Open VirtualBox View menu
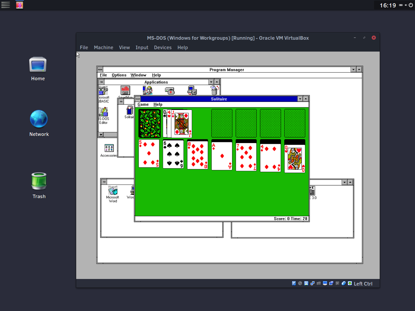 click(x=124, y=47)
